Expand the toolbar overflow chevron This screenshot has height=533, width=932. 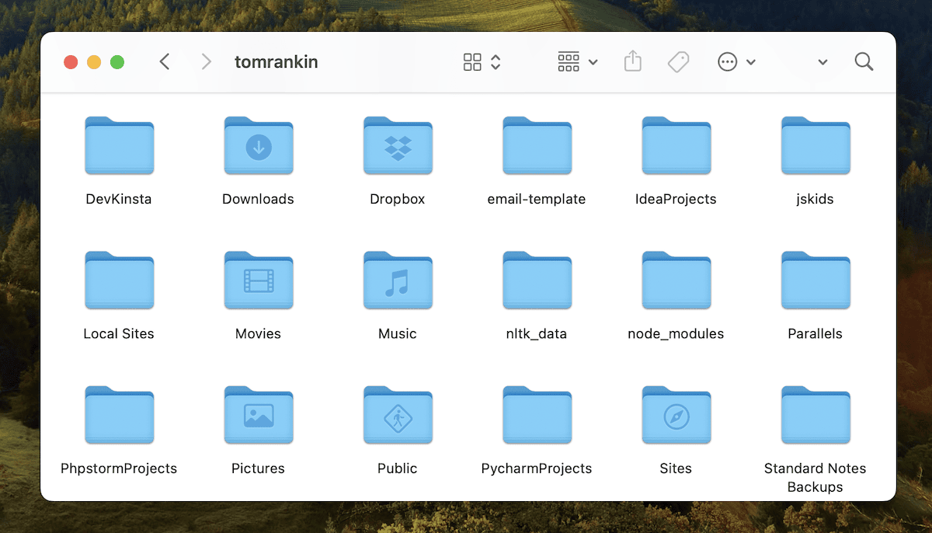tap(822, 62)
